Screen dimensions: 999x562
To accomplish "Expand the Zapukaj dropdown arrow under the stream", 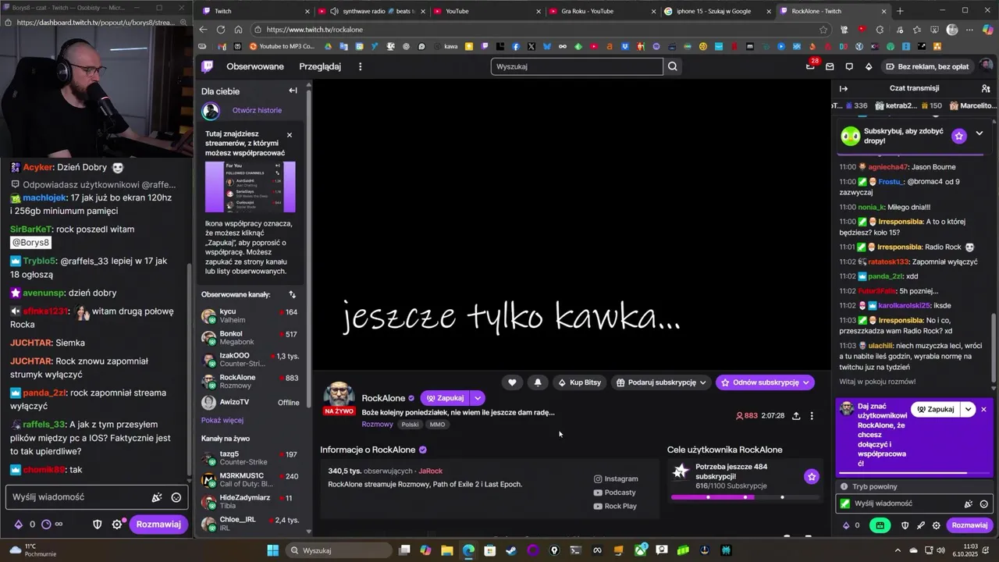I will [478, 398].
